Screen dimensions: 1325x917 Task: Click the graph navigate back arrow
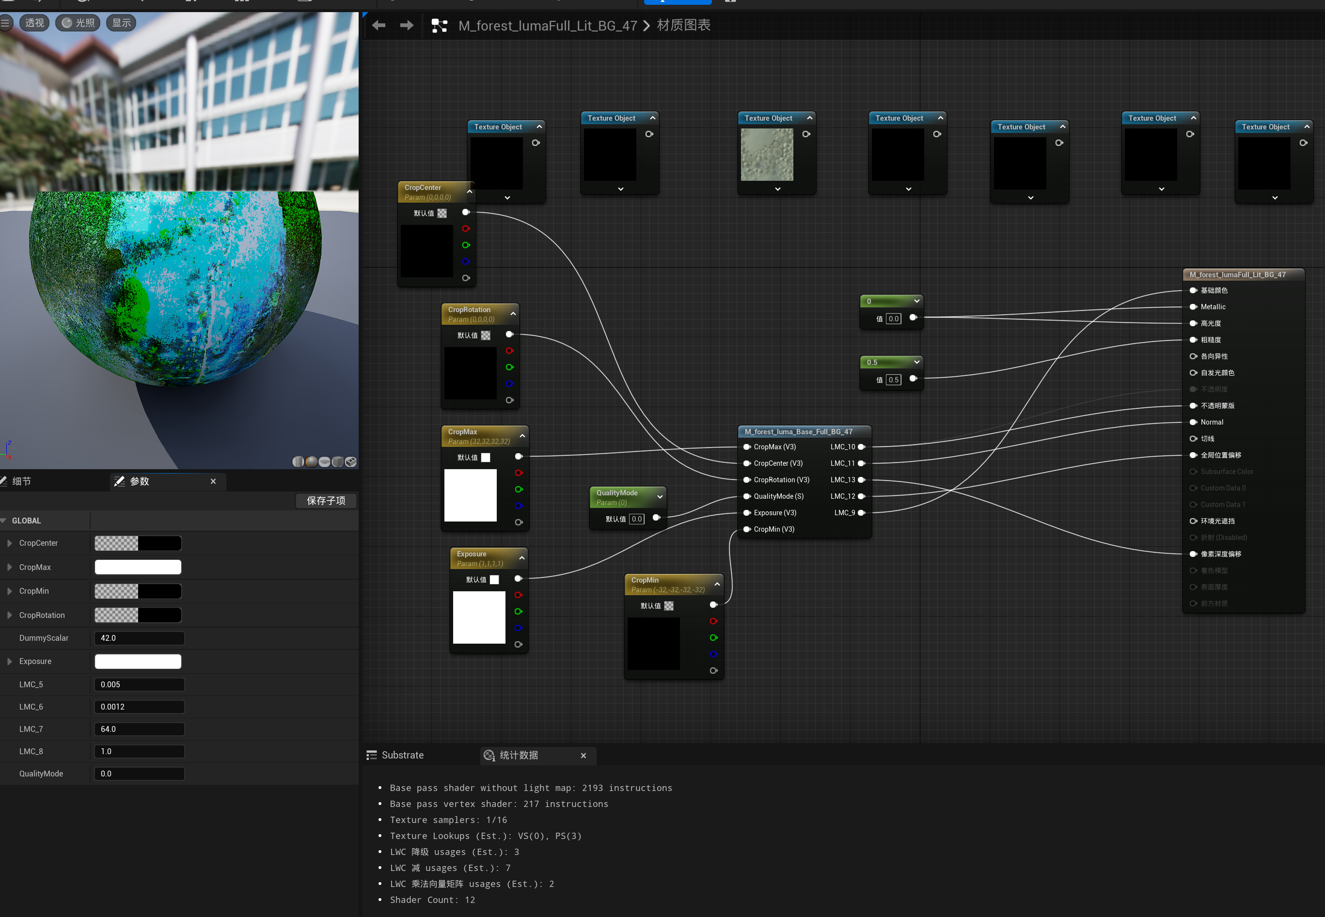(x=379, y=25)
